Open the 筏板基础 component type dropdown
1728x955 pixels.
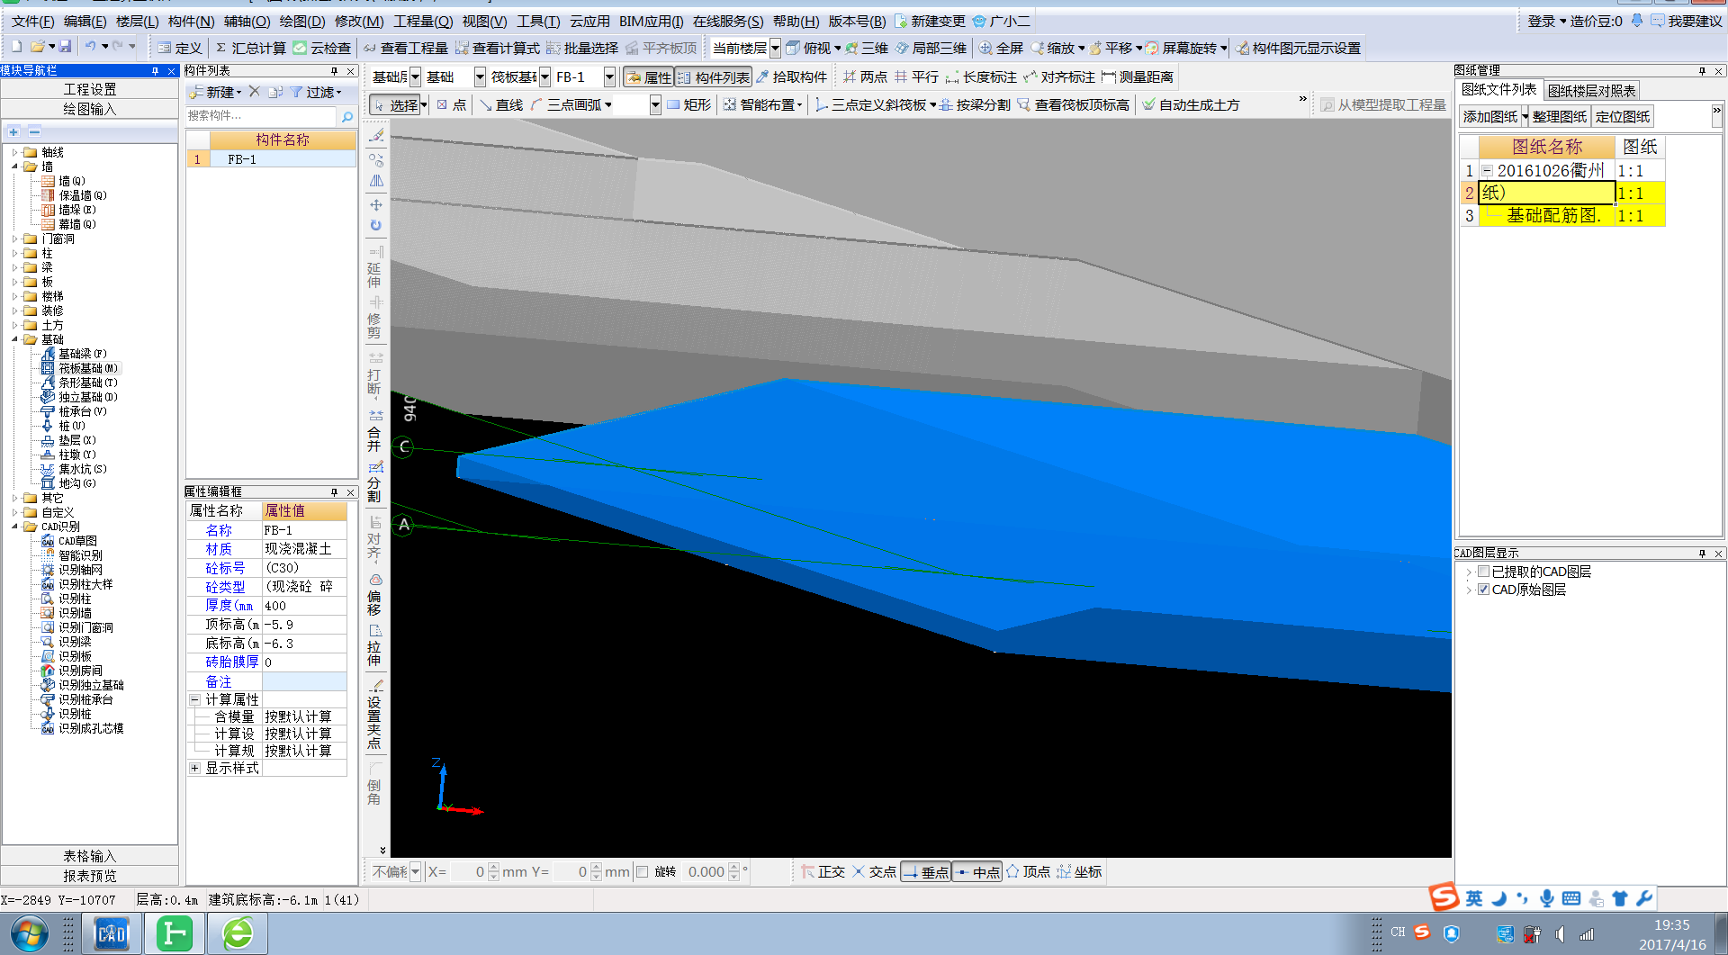544,77
